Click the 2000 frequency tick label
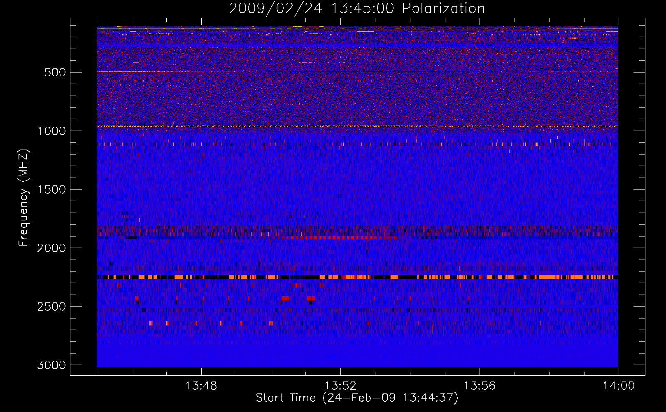 pyautogui.click(x=51, y=248)
